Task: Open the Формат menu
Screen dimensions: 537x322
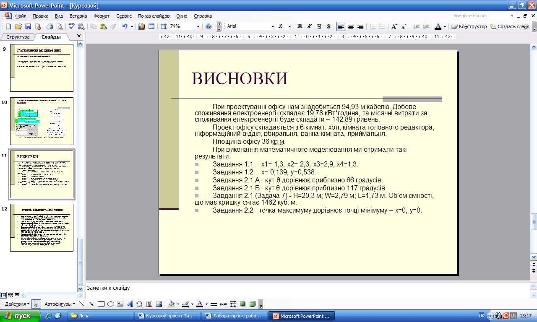Action: [102, 16]
